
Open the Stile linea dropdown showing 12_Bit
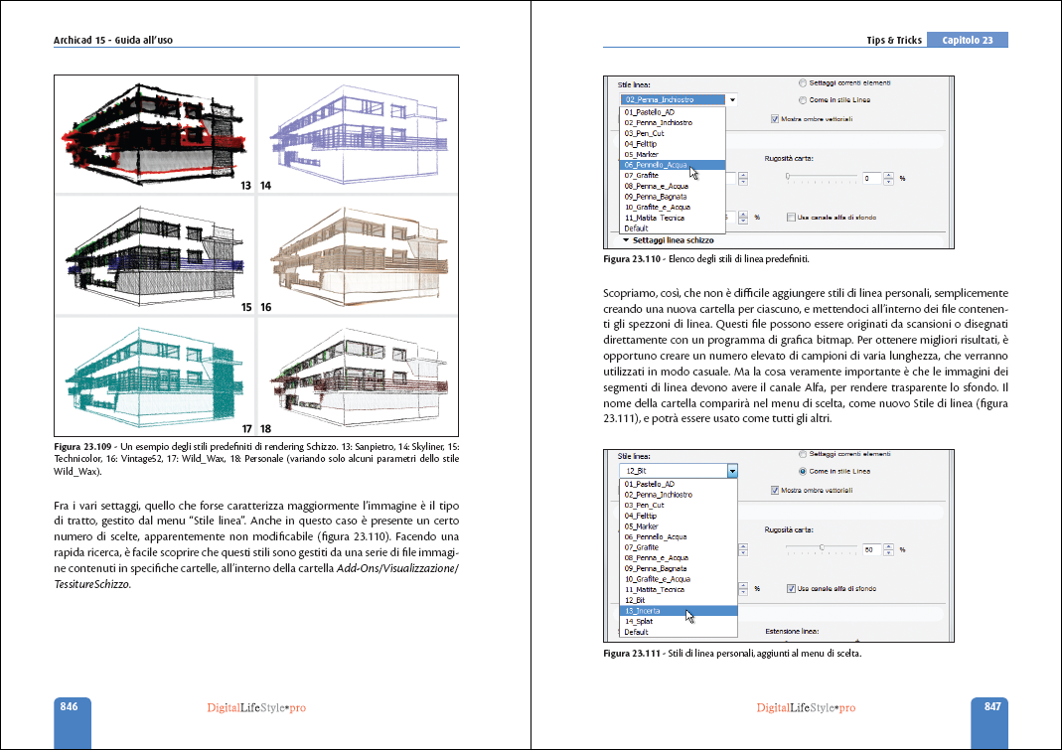(731, 471)
